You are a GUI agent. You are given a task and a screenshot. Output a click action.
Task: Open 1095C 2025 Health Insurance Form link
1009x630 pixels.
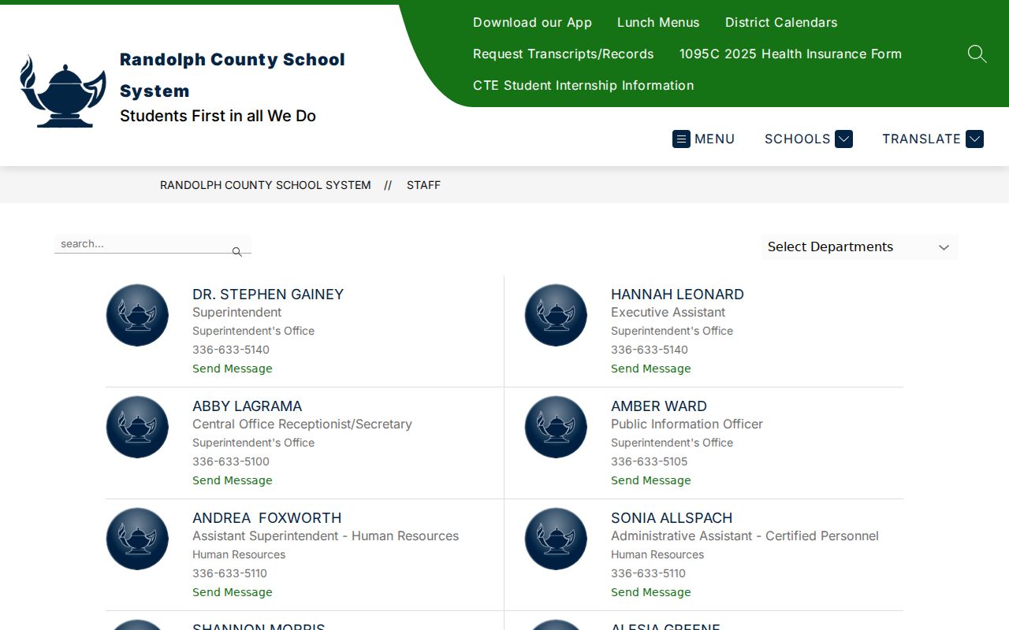point(791,54)
